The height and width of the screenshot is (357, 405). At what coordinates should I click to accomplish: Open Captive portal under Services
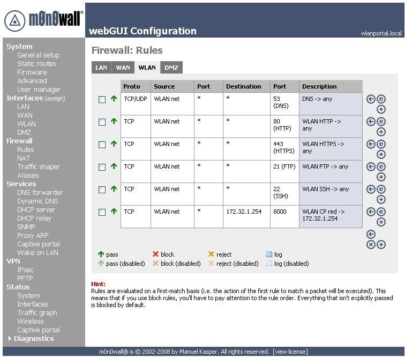[x=39, y=244]
